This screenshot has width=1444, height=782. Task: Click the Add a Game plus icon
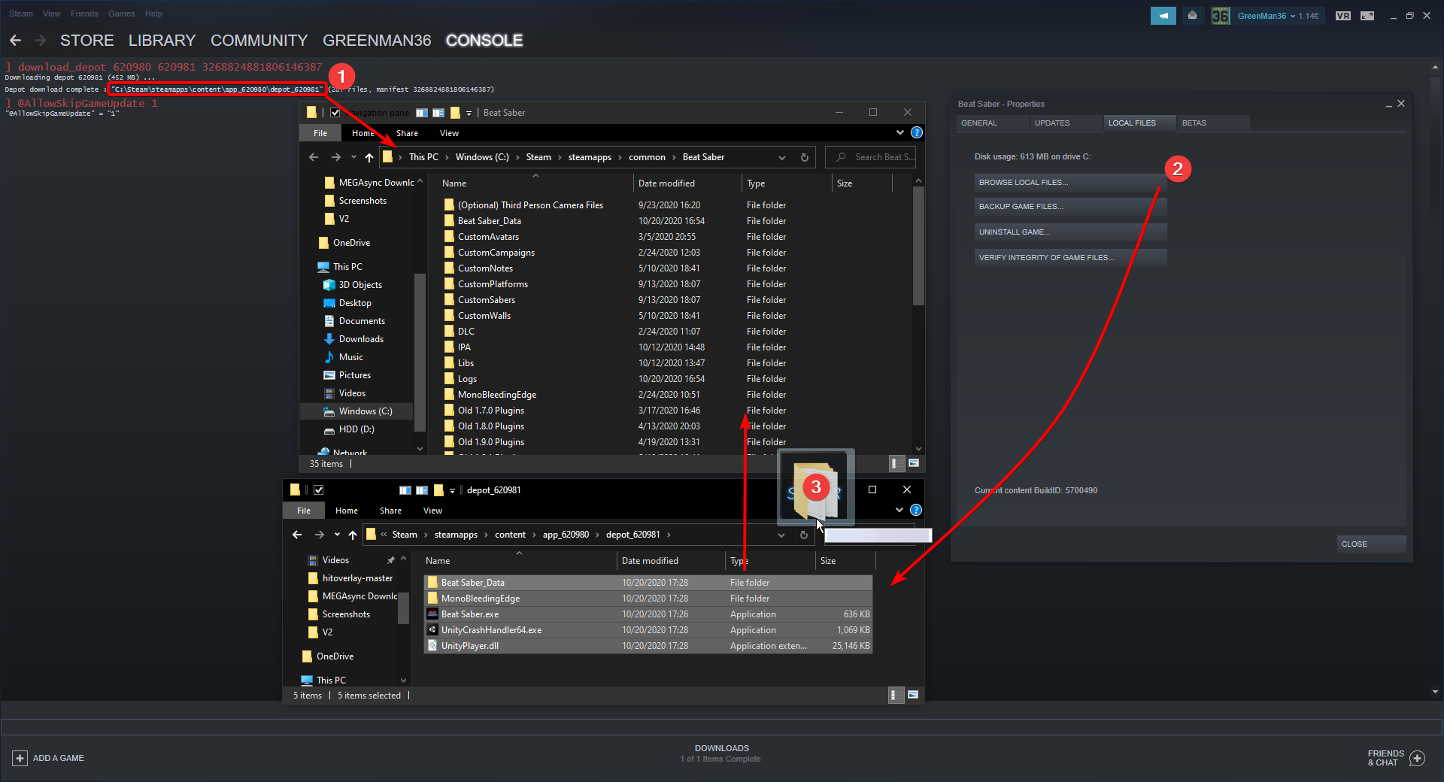[20, 758]
